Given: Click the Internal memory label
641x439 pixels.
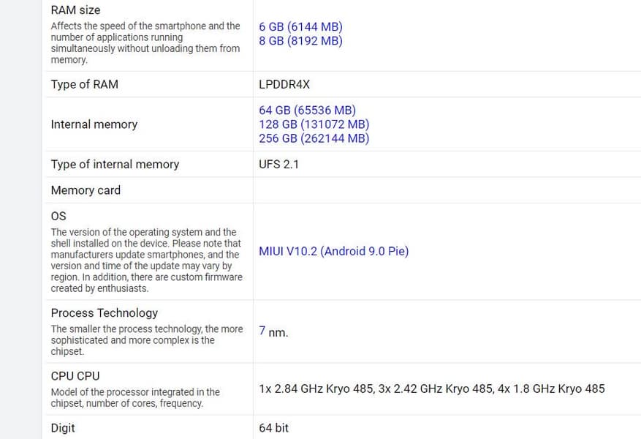Looking at the screenshot, I should pyautogui.click(x=94, y=124).
